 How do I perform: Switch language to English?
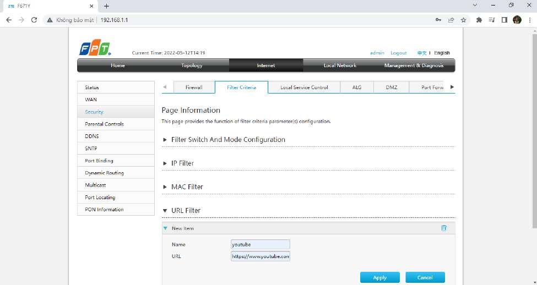tap(442, 53)
